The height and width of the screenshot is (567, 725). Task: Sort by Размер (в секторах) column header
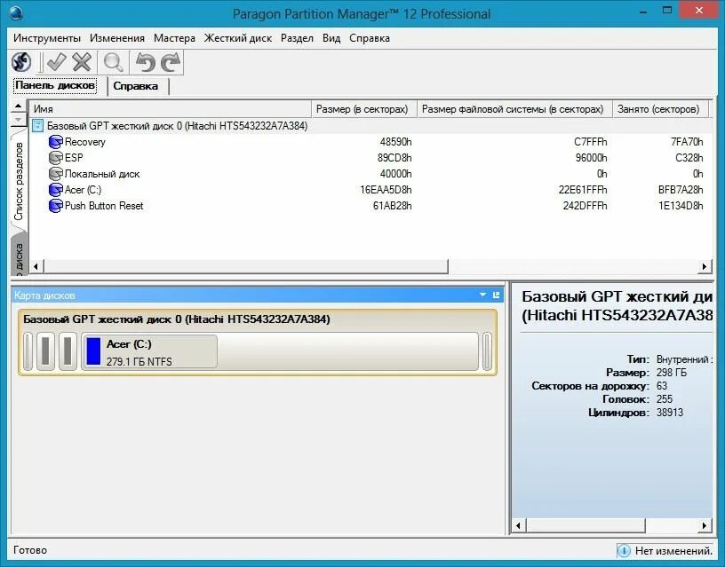[364, 109]
